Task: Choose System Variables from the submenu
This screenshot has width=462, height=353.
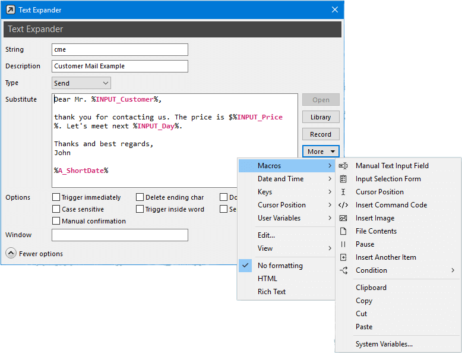Action: tap(384, 344)
